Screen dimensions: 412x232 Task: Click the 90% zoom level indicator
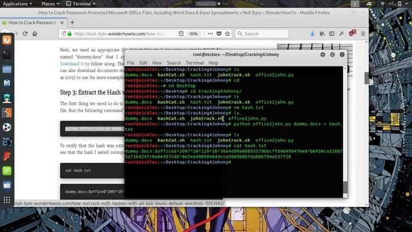[x=194, y=34]
